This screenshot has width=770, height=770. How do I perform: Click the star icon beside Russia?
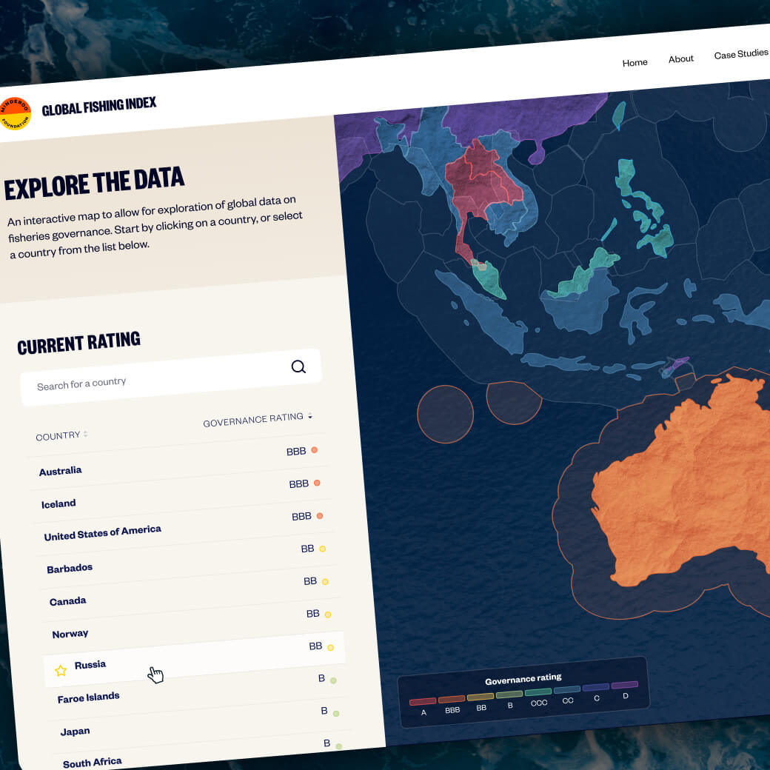pos(61,670)
